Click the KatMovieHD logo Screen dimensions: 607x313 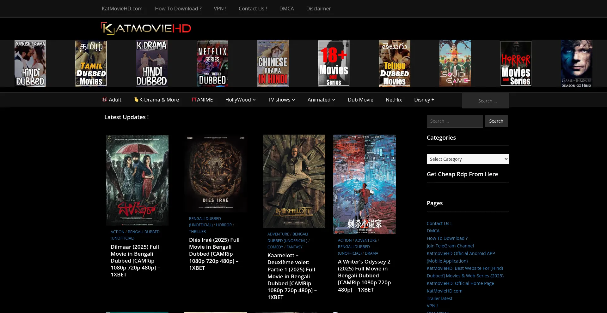[x=146, y=28]
